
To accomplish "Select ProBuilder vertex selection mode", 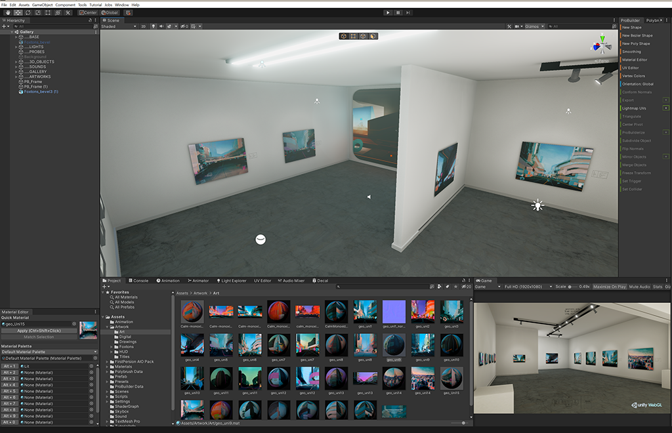I will click(354, 36).
